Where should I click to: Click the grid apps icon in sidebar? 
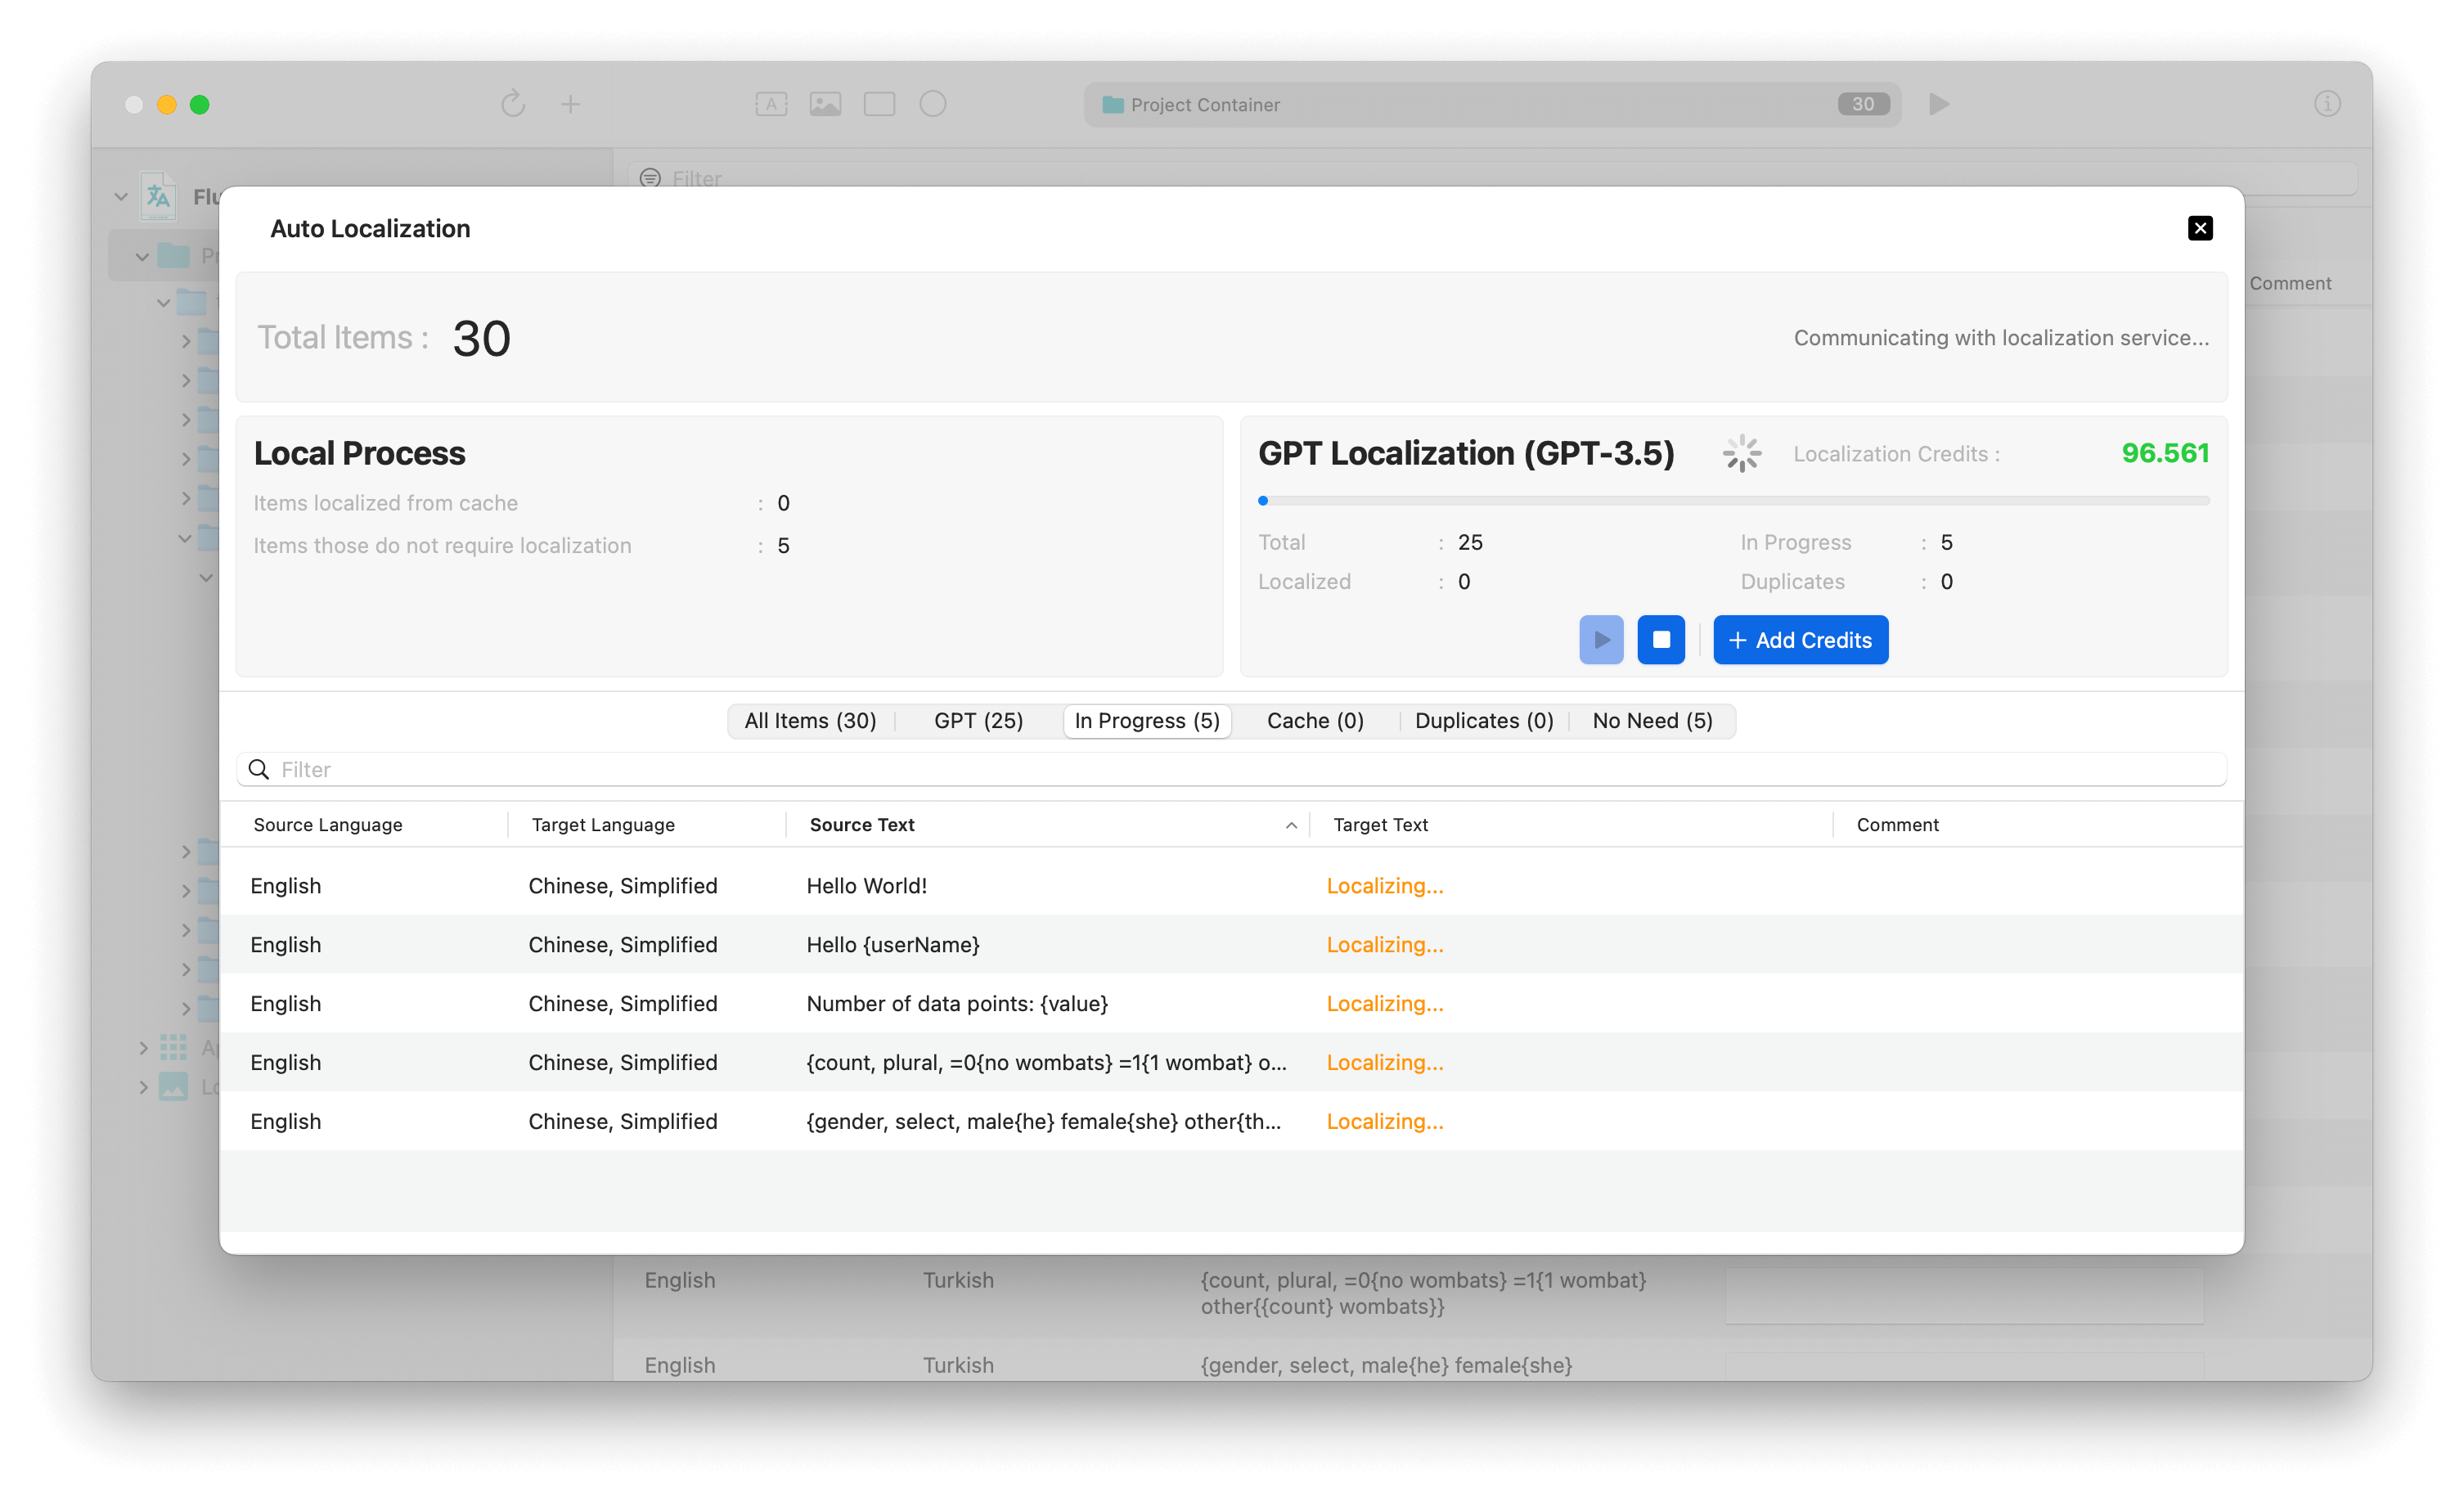[x=173, y=1047]
